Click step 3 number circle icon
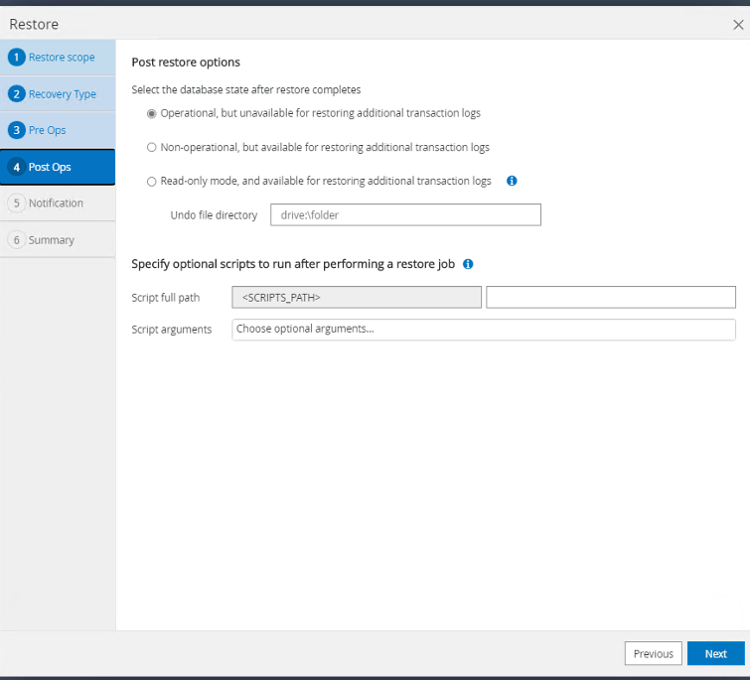 16,130
